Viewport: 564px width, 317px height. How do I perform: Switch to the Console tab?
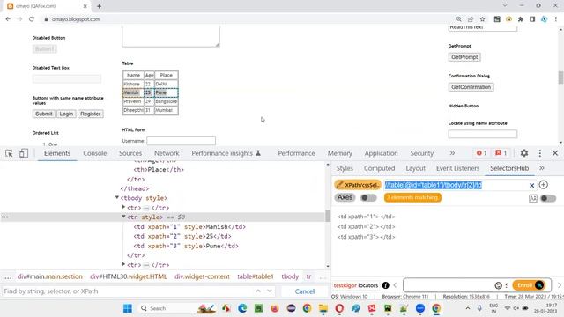(95, 153)
